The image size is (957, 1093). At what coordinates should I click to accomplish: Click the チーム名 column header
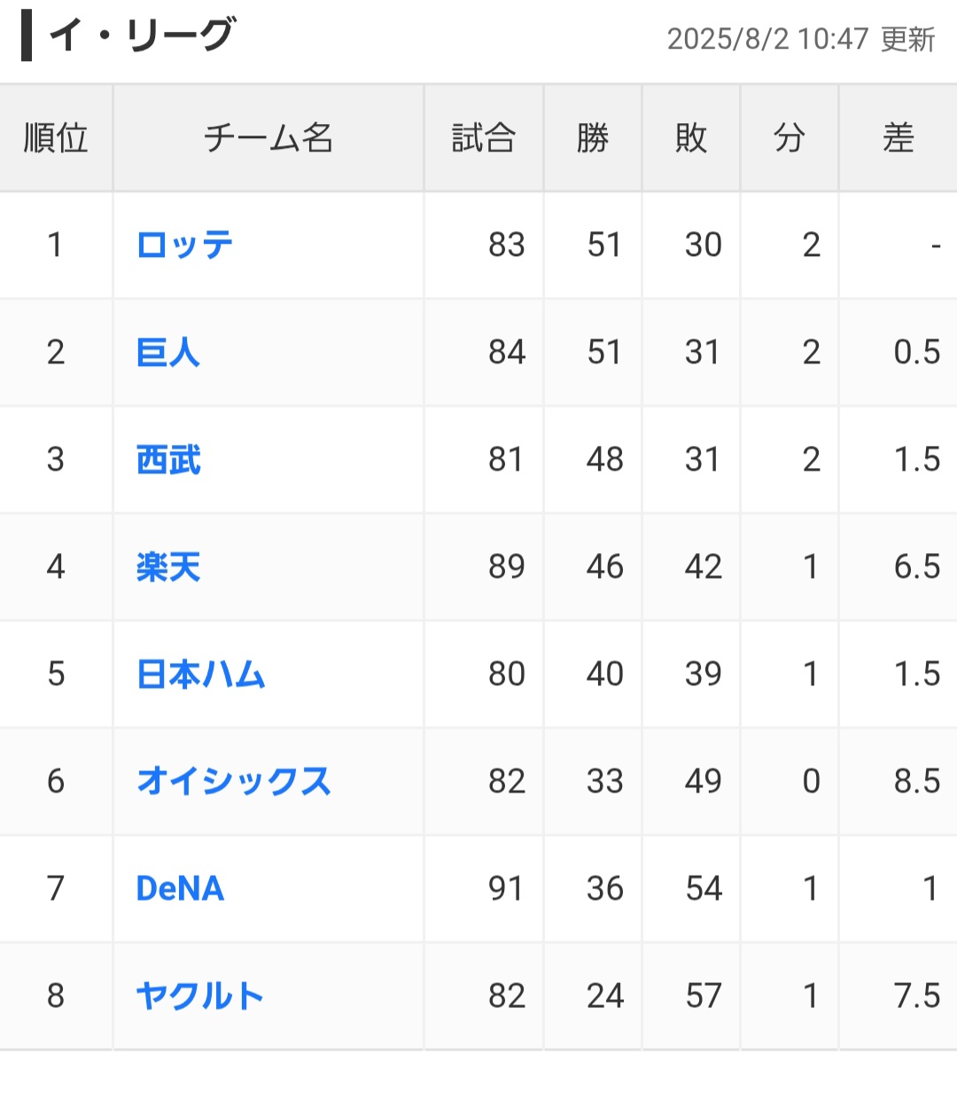[x=268, y=138]
